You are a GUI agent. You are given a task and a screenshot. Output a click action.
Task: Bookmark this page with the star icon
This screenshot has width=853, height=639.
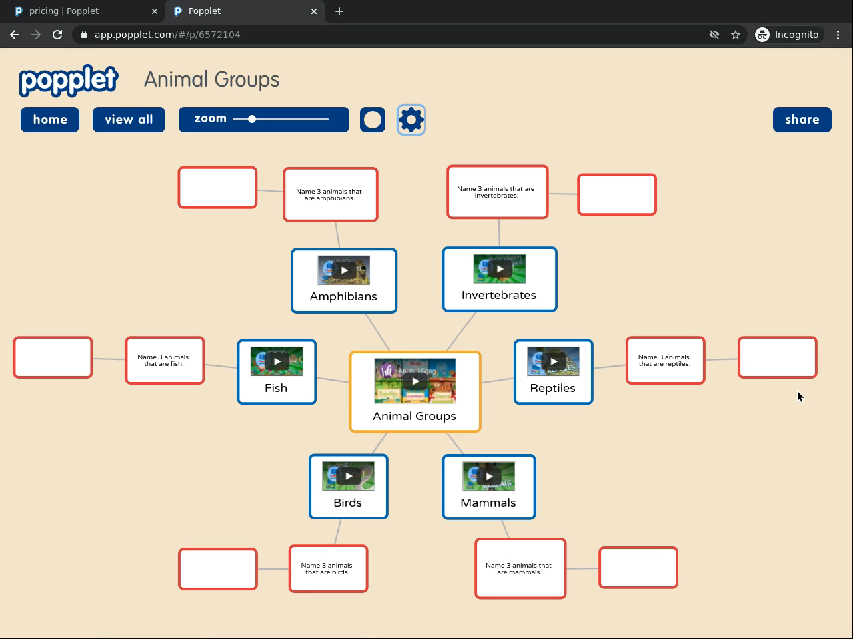[x=736, y=35]
